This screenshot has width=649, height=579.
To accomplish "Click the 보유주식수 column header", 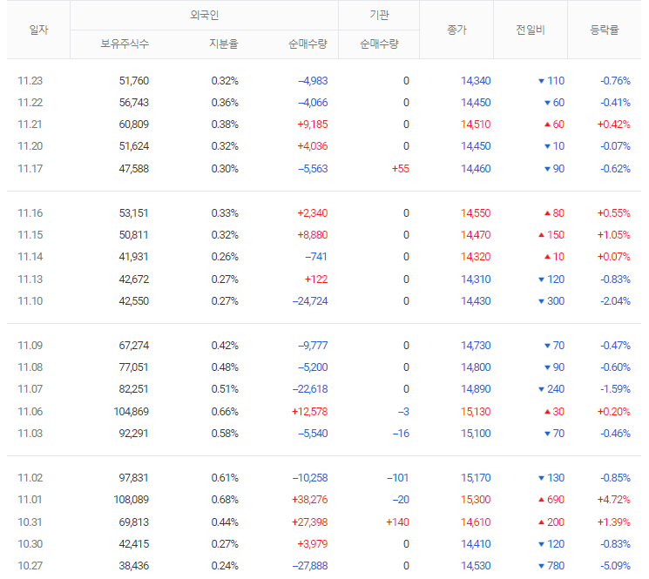I will point(125,44).
